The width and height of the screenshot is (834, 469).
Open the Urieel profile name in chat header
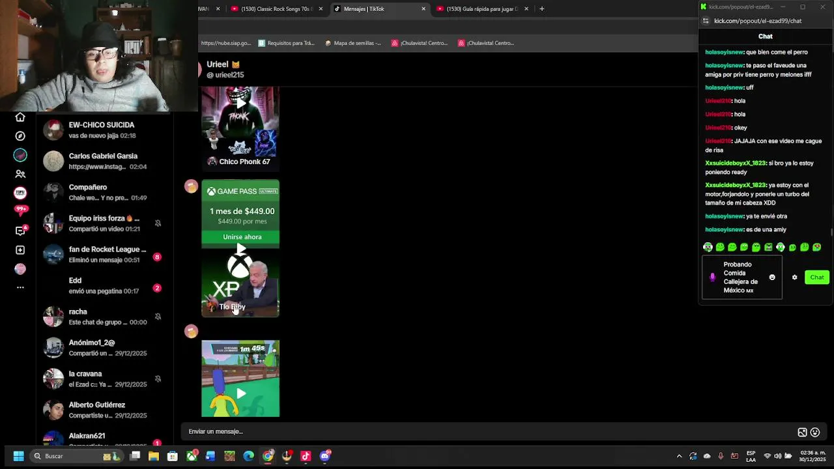pyautogui.click(x=223, y=64)
